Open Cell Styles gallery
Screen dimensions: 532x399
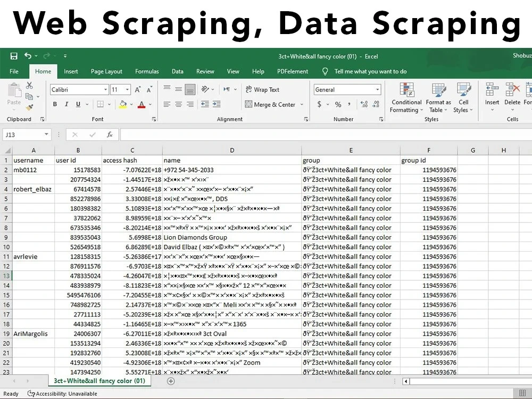(x=463, y=98)
